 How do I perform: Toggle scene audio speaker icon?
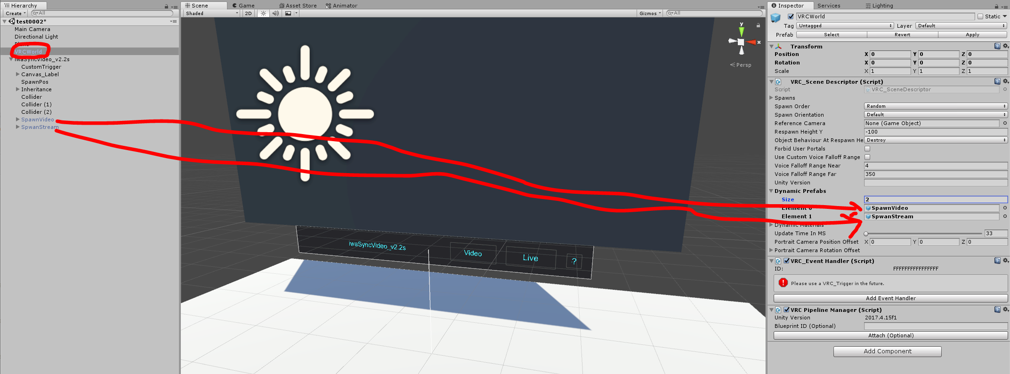click(275, 13)
